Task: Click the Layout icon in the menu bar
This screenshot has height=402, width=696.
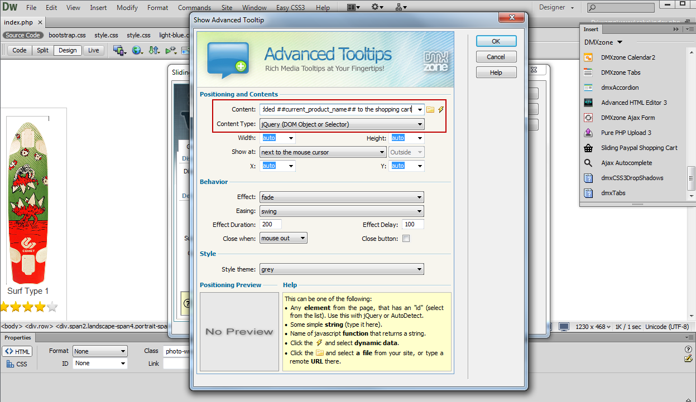Action: pyautogui.click(x=354, y=7)
